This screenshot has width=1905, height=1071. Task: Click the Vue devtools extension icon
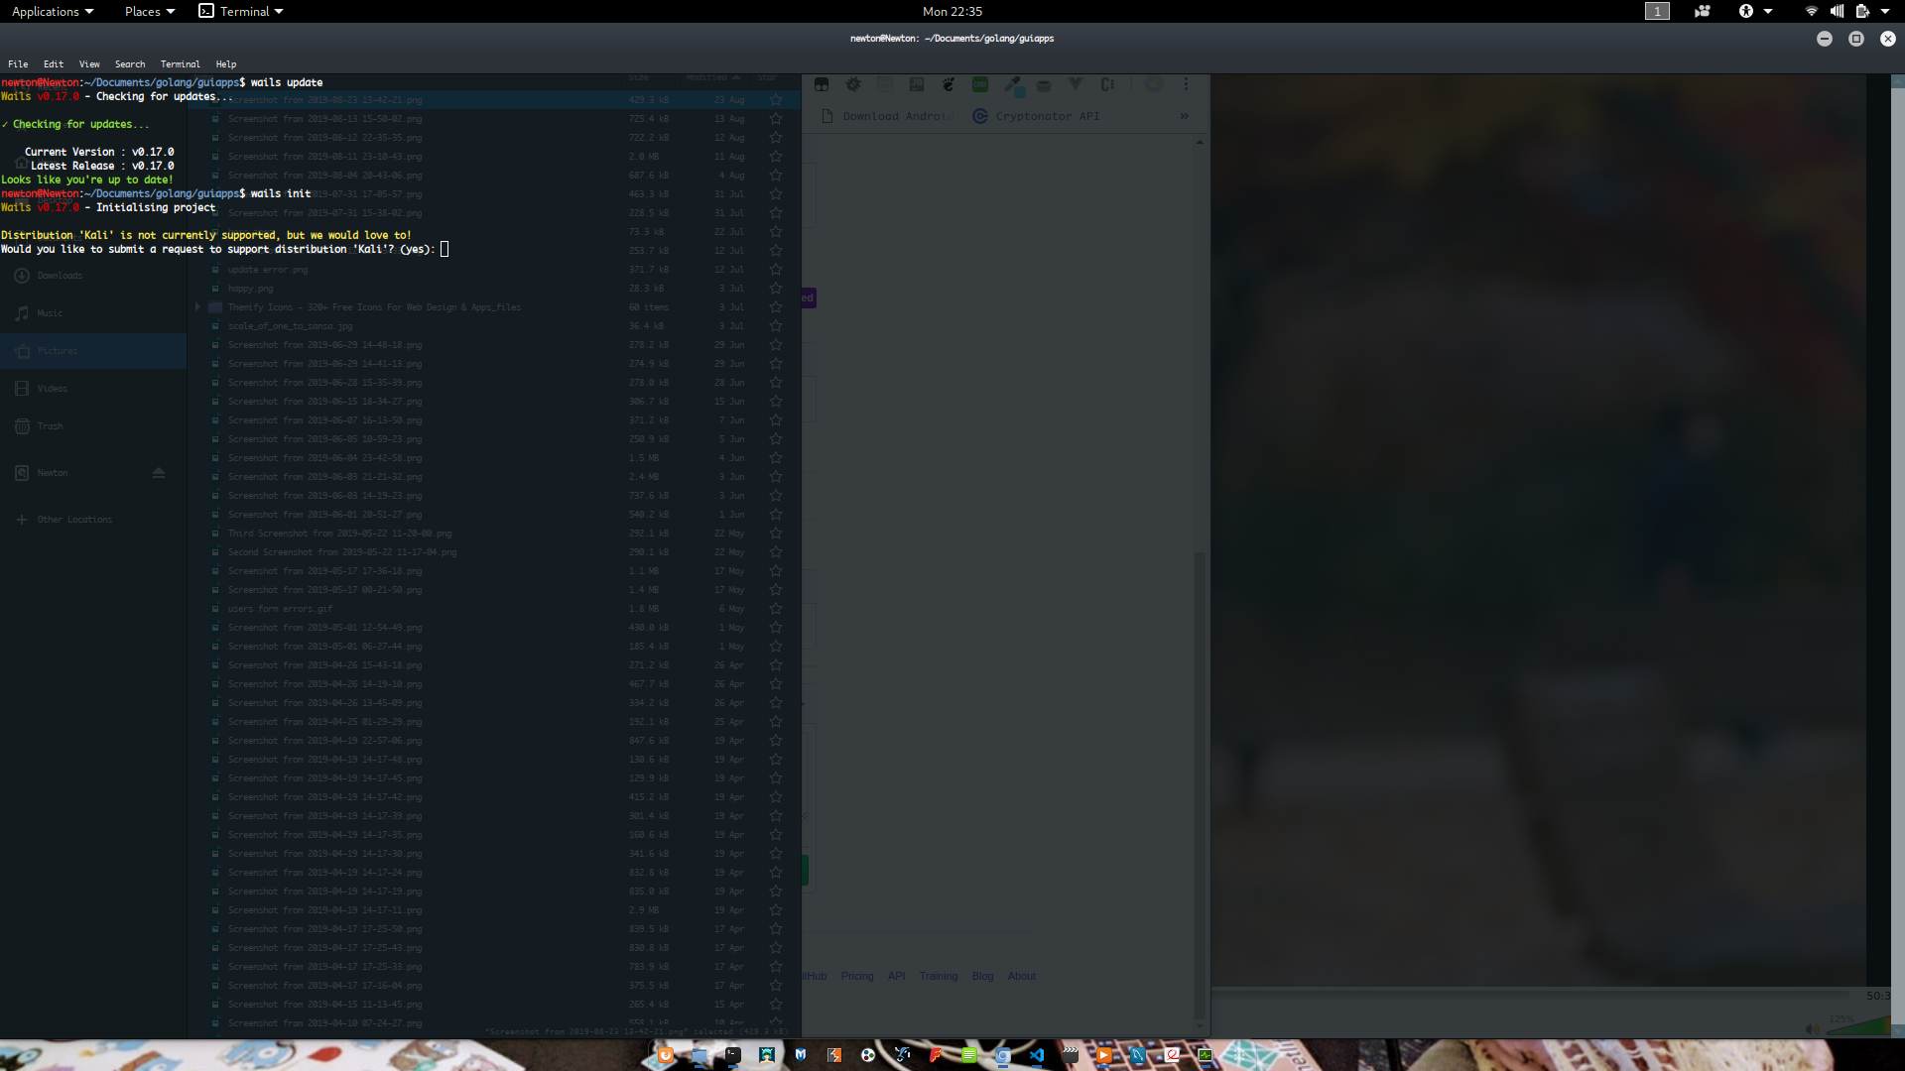(1076, 85)
